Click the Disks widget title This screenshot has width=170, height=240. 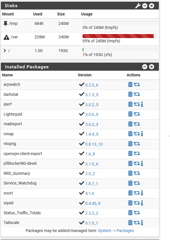(11, 6)
